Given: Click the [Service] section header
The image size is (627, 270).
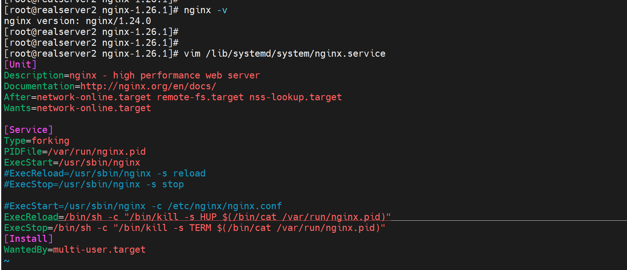Looking at the screenshot, I should (28, 130).
